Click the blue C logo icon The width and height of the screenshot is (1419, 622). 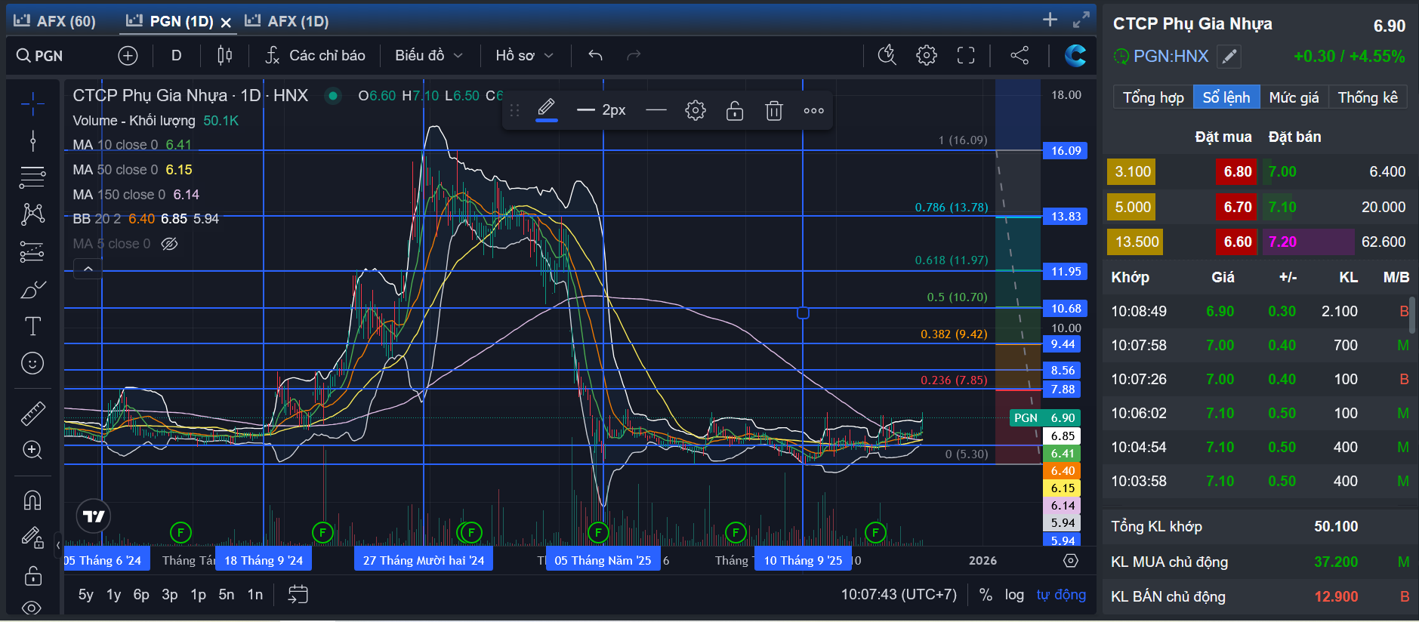(x=1075, y=55)
